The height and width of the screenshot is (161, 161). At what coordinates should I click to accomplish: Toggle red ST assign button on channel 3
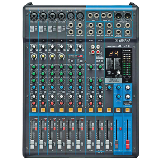54,128
